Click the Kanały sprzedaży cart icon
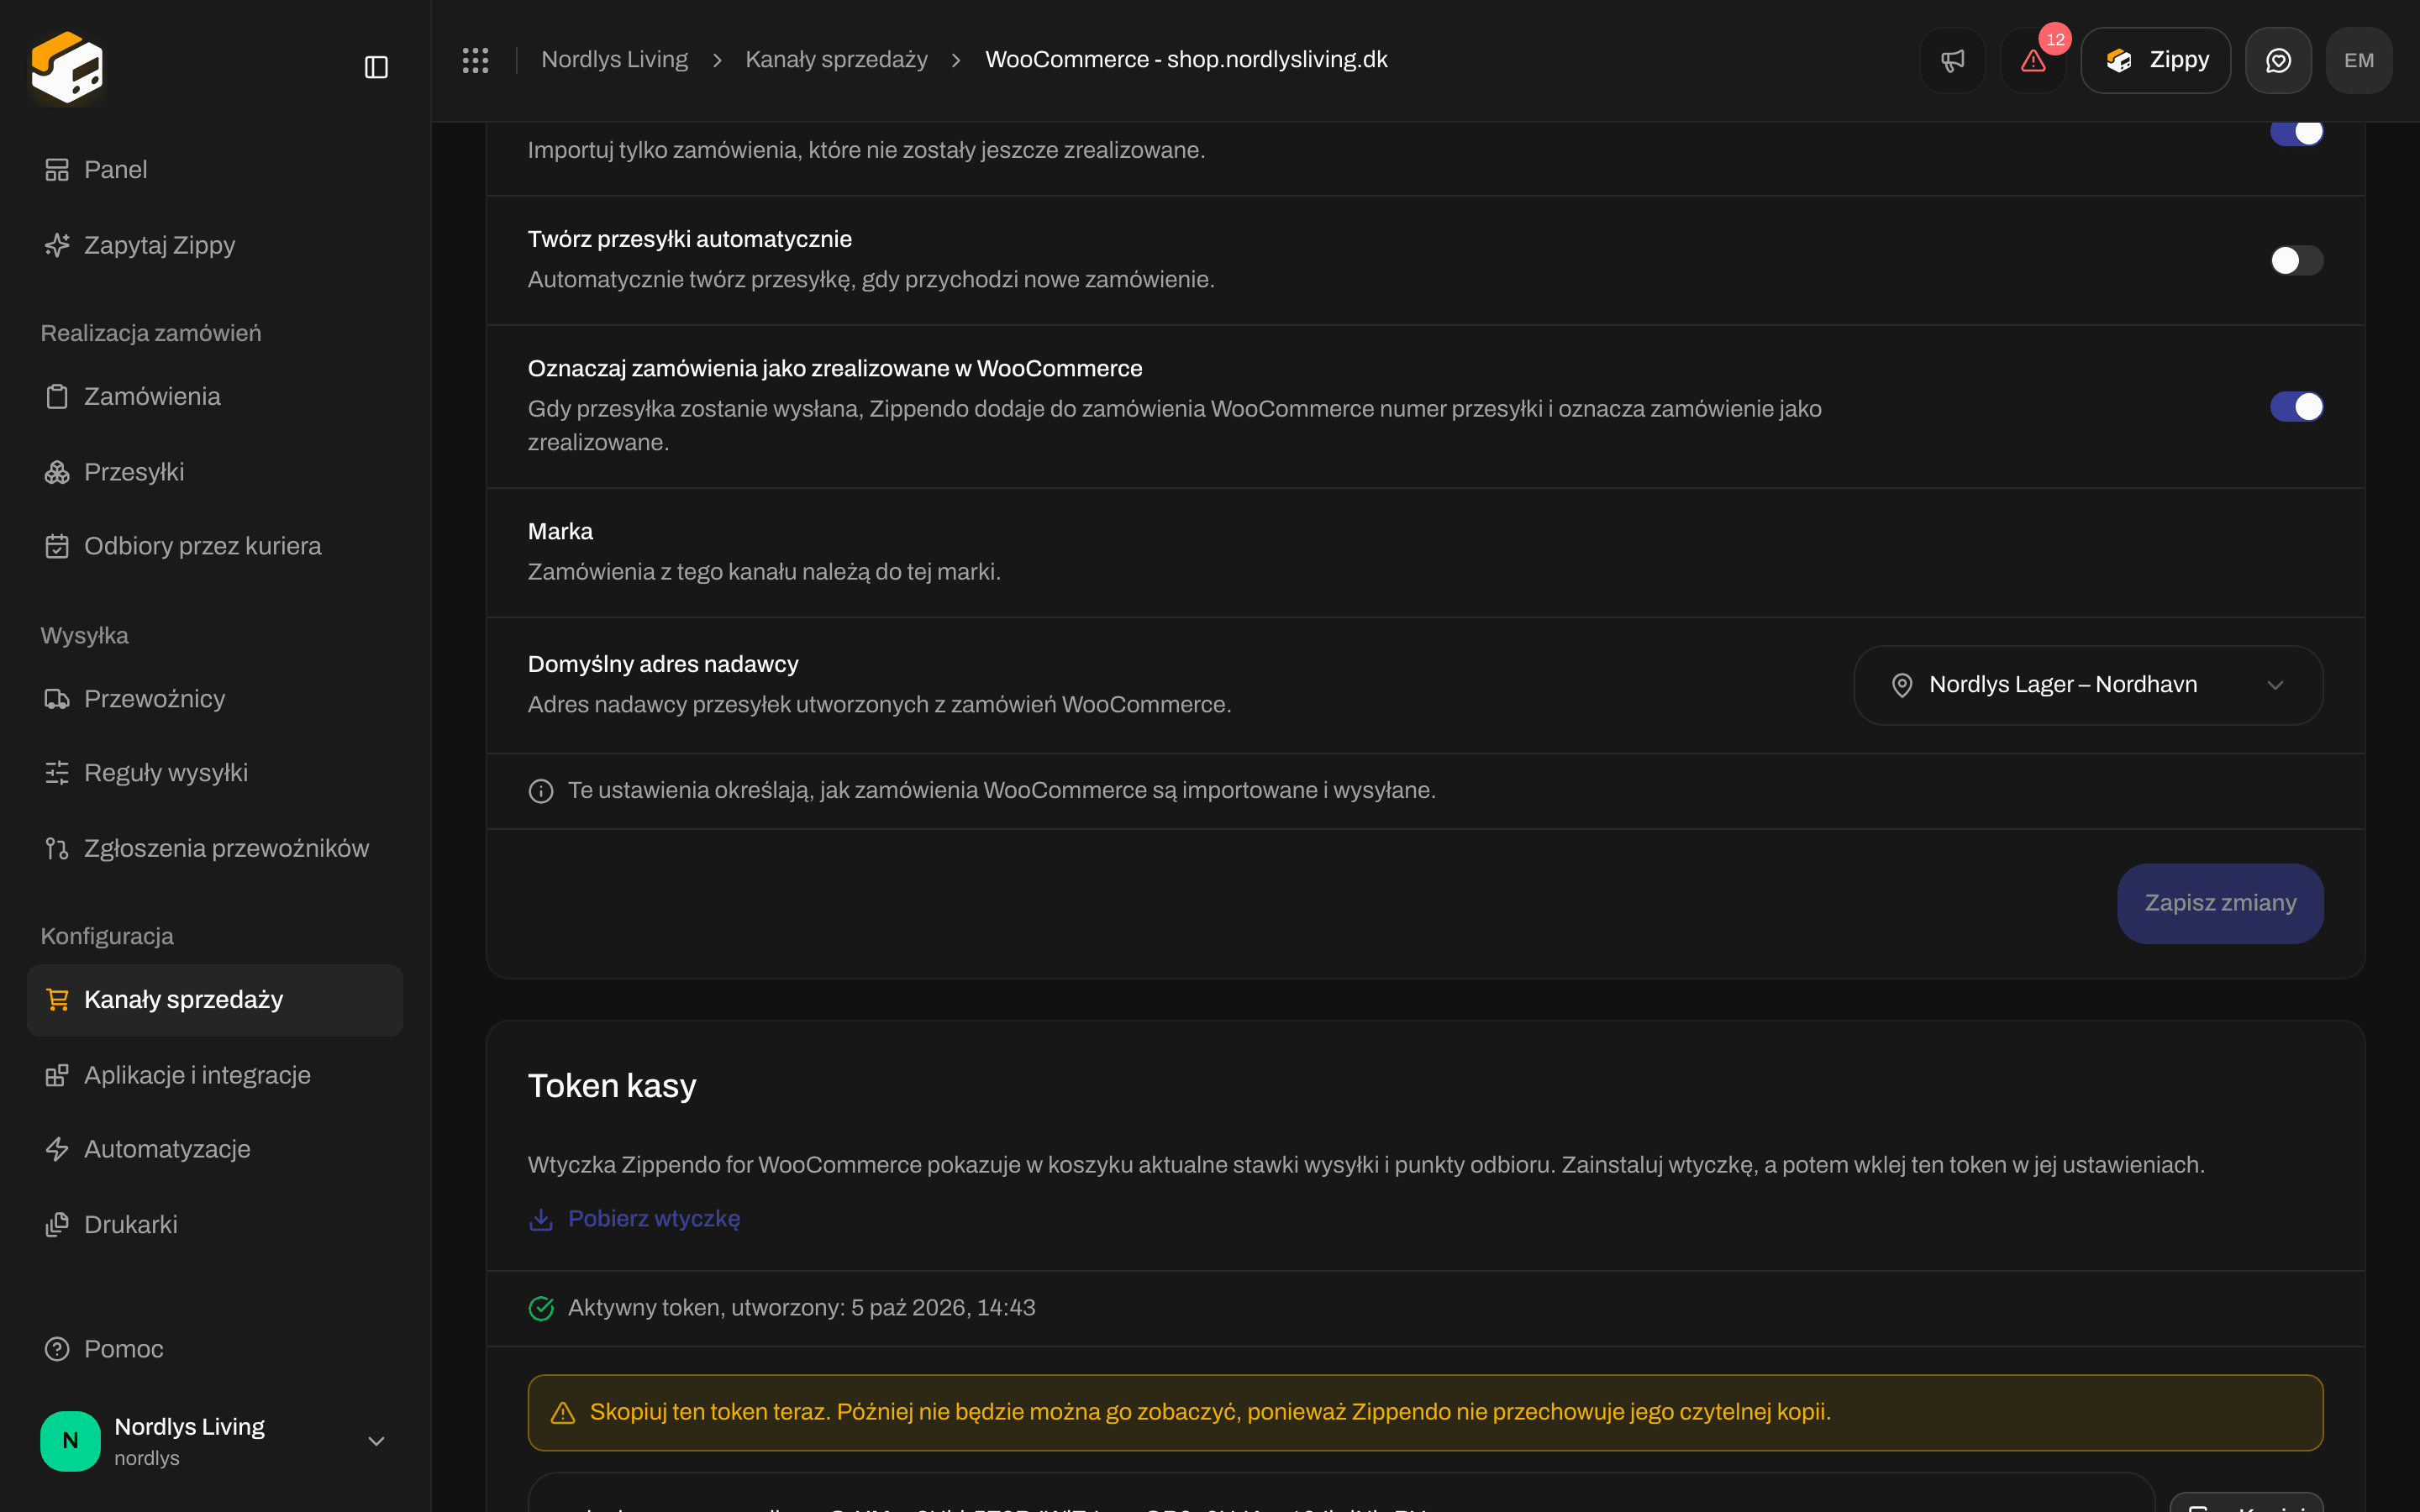The image size is (2420, 1512). tap(57, 1000)
